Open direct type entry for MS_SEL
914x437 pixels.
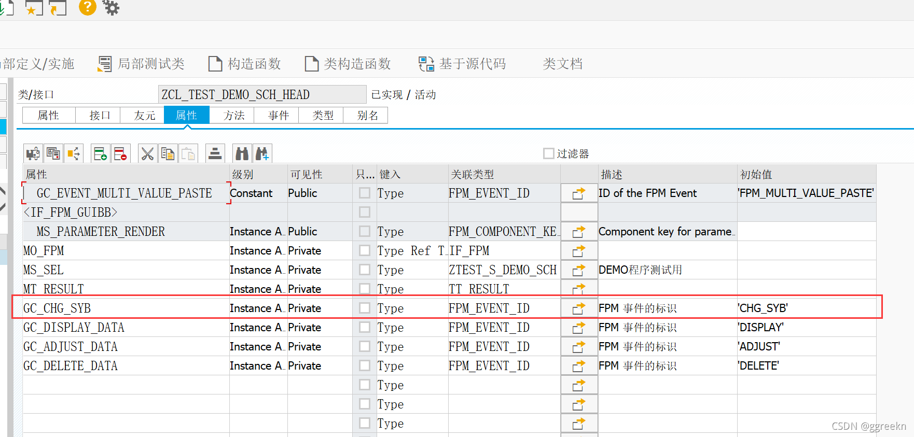tap(579, 270)
